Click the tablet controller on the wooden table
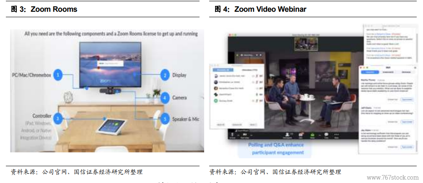The width and height of the screenshot is (423, 183). click(x=111, y=127)
